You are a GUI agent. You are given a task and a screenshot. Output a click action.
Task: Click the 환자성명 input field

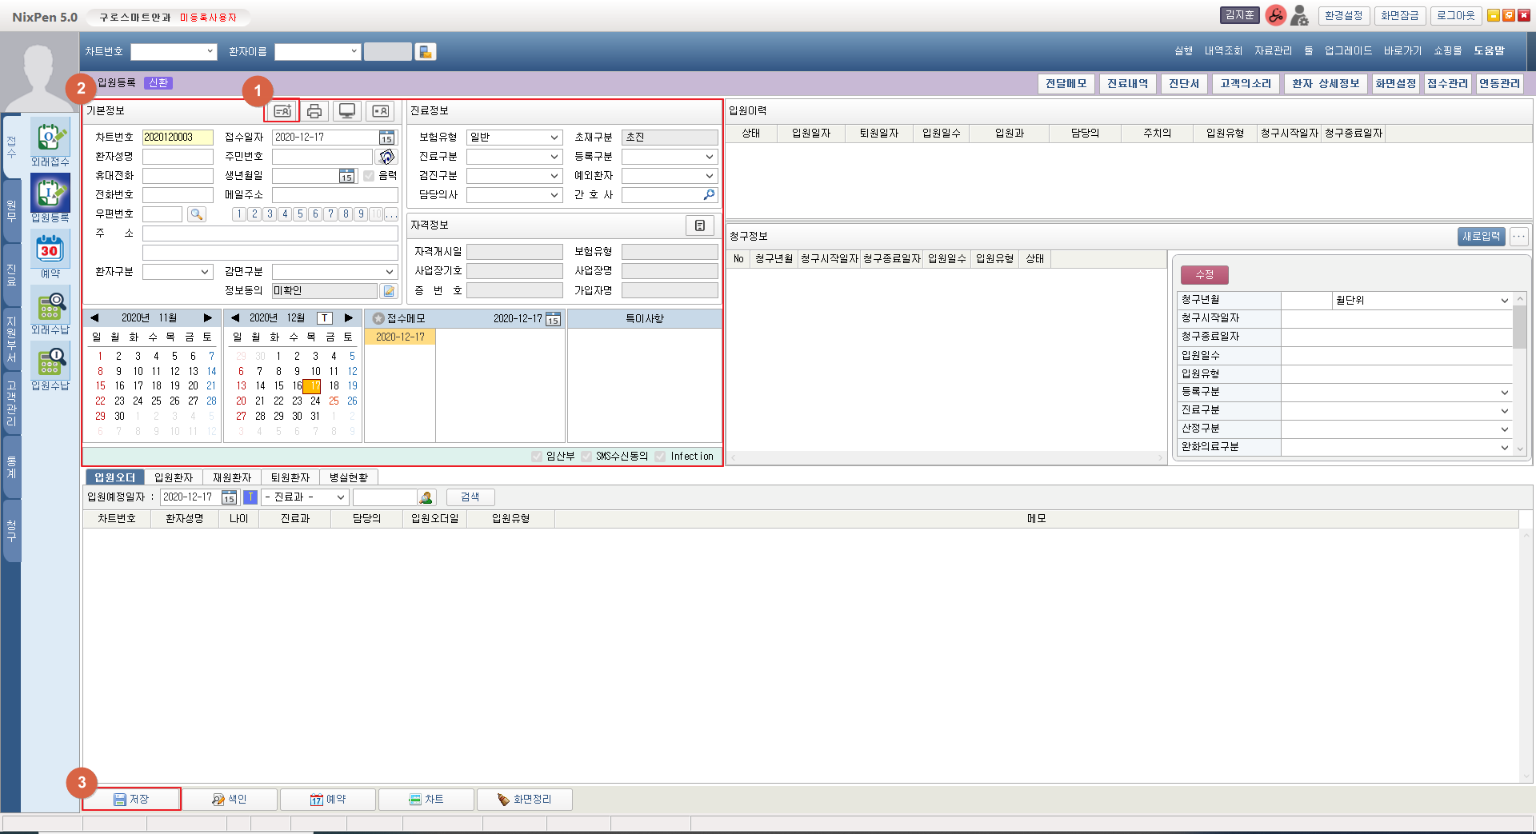178,157
